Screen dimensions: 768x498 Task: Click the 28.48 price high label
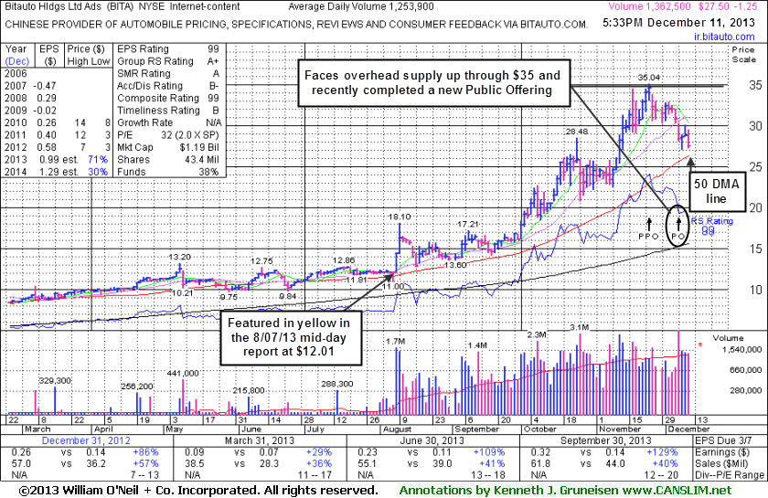[577, 132]
